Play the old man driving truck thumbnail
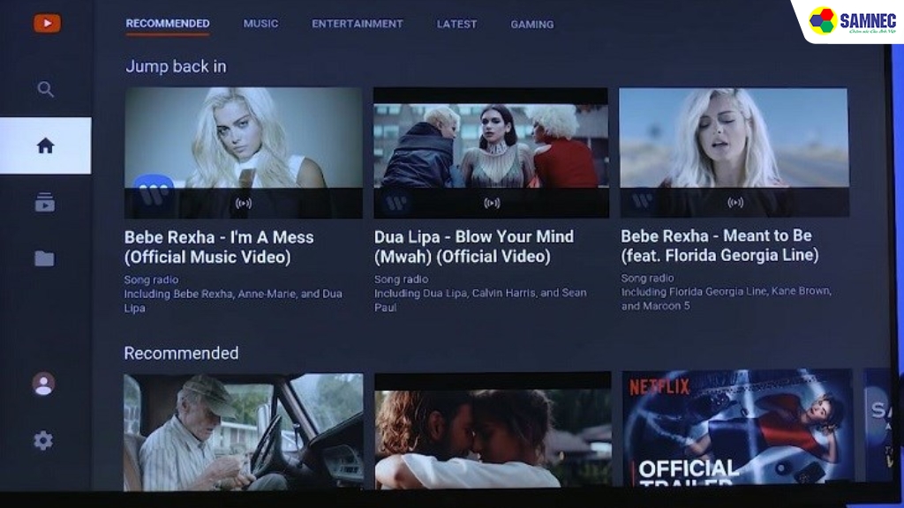The image size is (904, 508). pyautogui.click(x=243, y=431)
